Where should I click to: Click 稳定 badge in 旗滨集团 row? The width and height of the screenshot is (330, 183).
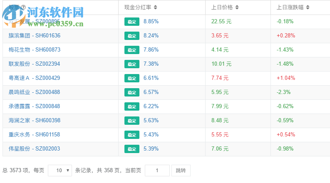point(132,36)
